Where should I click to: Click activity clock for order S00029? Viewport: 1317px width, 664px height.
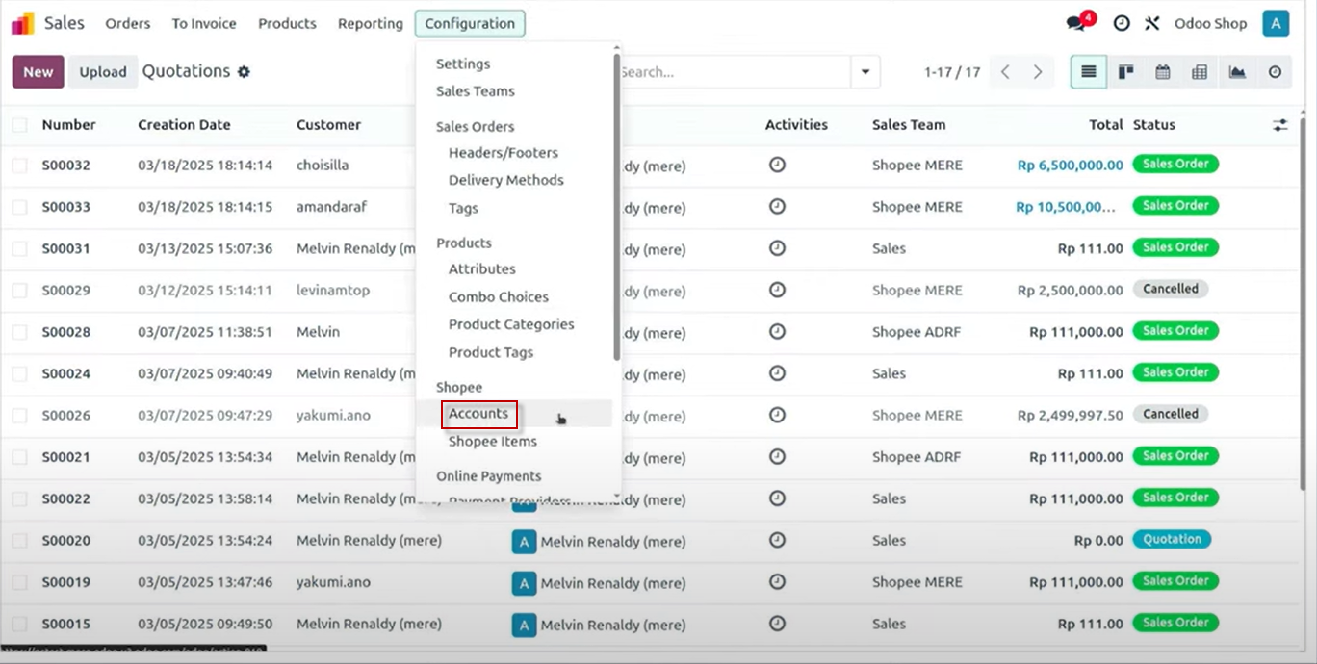tap(777, 290)
